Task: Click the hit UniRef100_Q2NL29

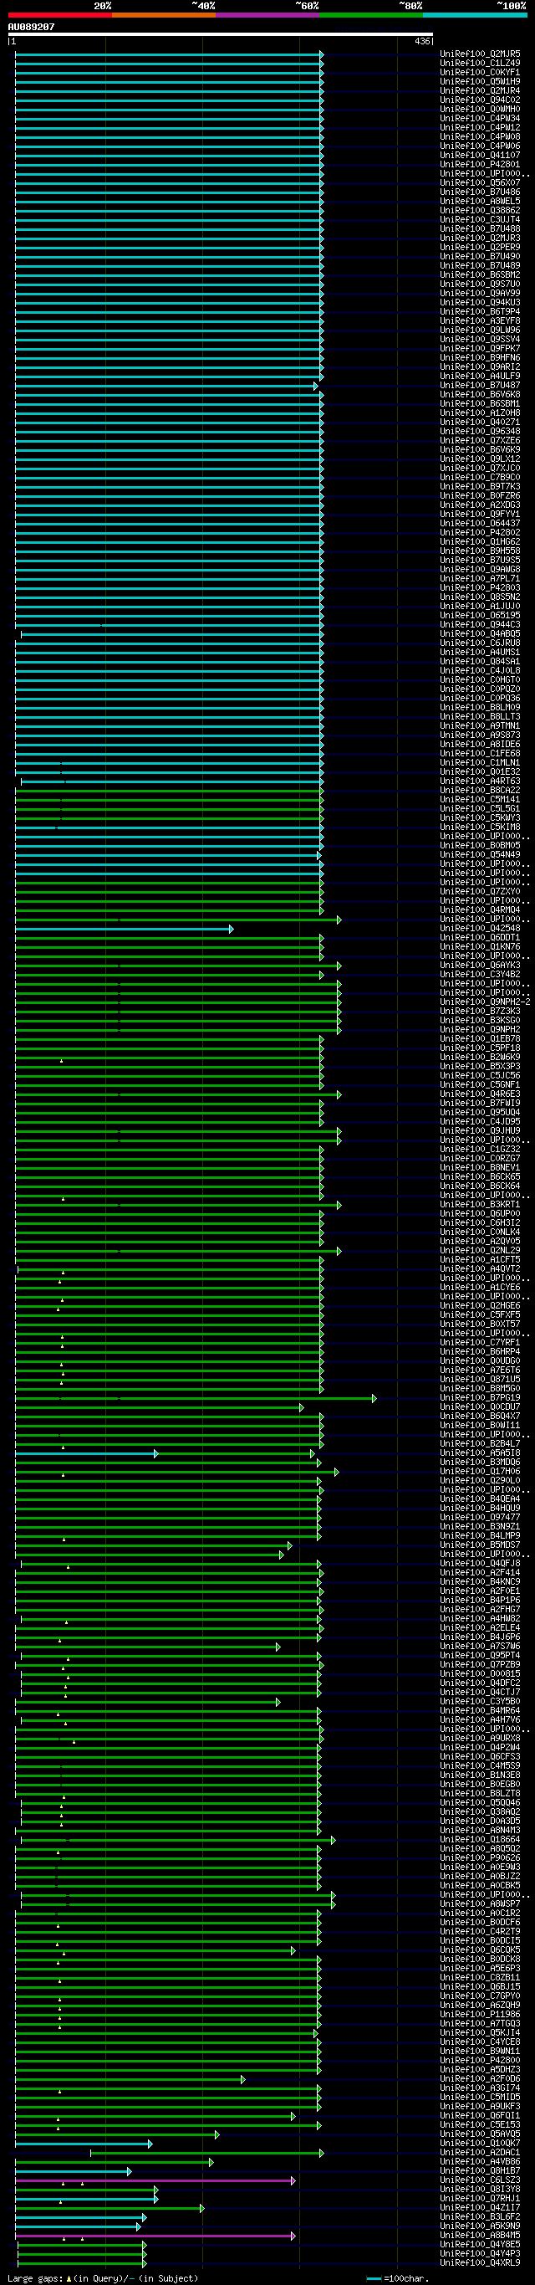Action: point(480,1251)
